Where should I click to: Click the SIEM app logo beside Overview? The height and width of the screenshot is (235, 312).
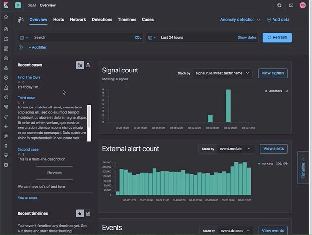(20, 20)
